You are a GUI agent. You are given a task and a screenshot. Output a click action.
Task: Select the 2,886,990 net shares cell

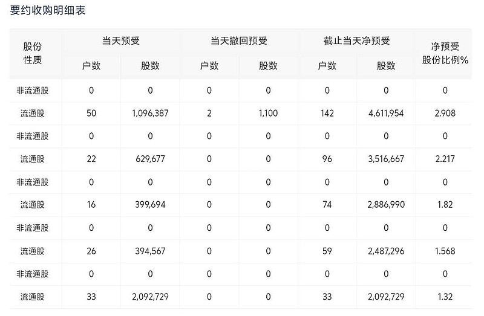[x=386, y=205]
